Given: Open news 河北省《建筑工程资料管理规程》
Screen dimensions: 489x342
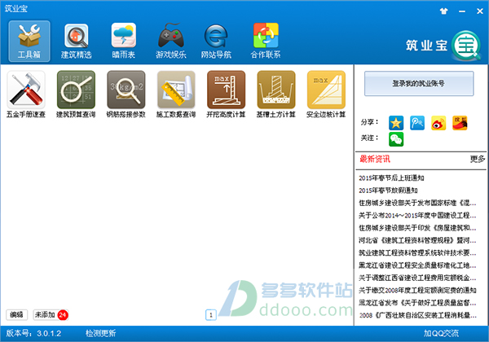Looking at the screenshot, I should [x=417, y=240].
